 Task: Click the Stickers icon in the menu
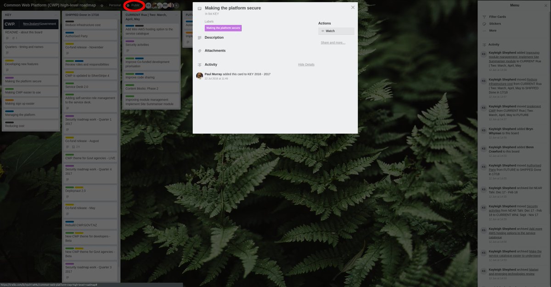(x=484, y=23)
